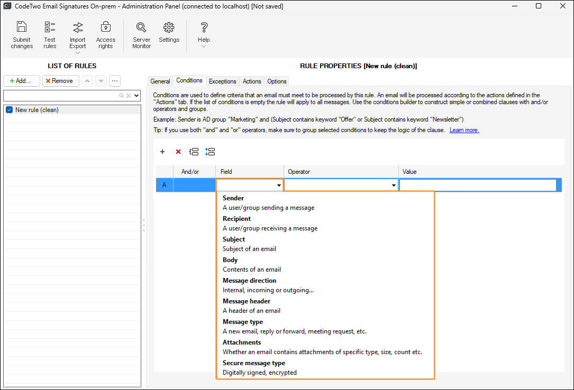The image size is (574, 390).
Task: Delete the selected condition using the red X
Action: click(178, 152)
